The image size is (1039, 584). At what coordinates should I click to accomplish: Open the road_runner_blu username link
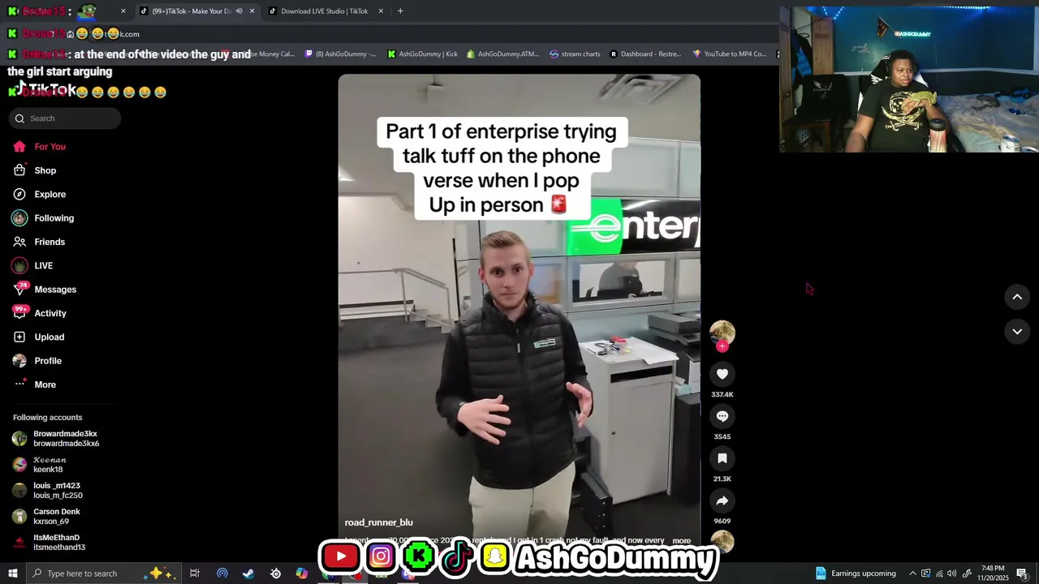pyautogui.click(x=378, y=522)
